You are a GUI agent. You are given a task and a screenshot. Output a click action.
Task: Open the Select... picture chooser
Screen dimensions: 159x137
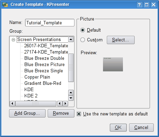[121, 40]
